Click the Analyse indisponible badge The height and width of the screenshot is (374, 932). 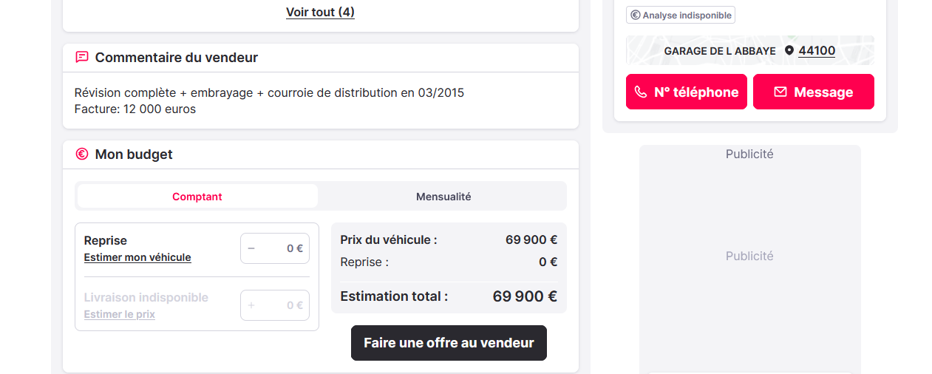(x=681, y=15)
